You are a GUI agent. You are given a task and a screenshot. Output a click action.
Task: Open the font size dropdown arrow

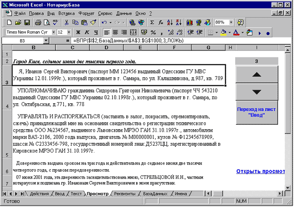point(69,32)
